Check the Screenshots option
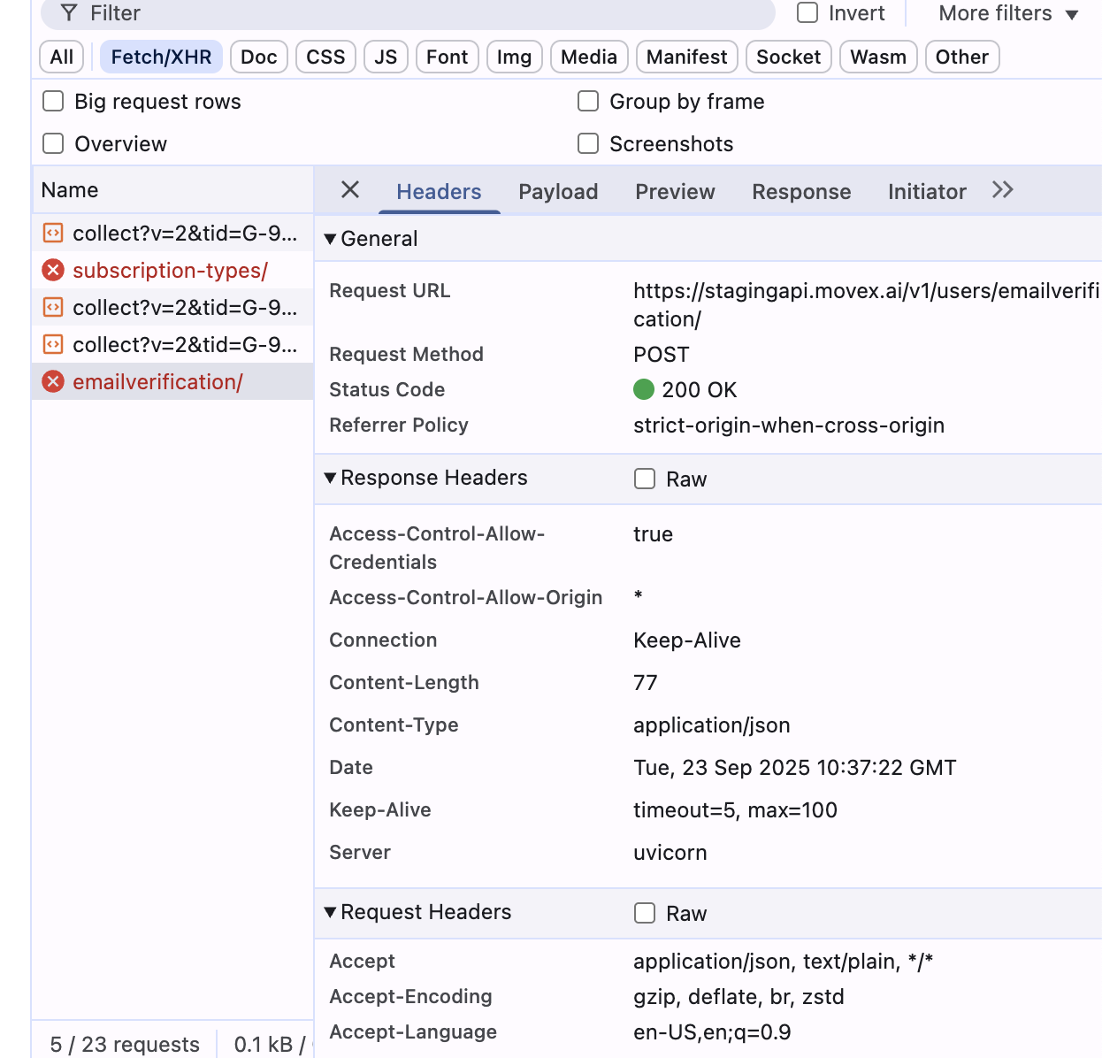1102x1058 pixels. (588, 144)
